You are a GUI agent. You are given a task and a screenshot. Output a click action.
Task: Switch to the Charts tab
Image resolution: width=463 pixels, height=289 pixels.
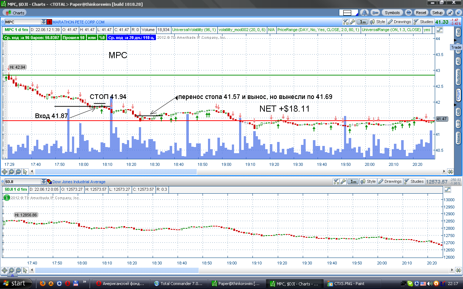point(16,13)
